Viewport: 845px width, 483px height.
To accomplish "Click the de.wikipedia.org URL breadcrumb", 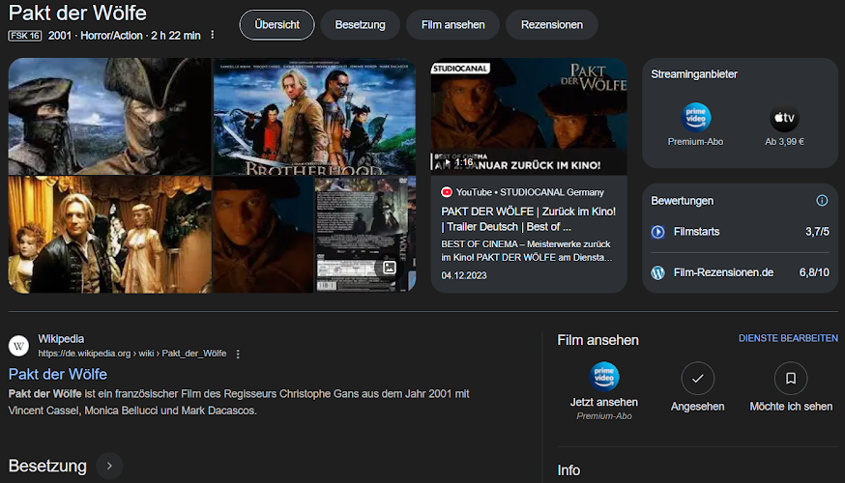I will [x=132, y=354].
